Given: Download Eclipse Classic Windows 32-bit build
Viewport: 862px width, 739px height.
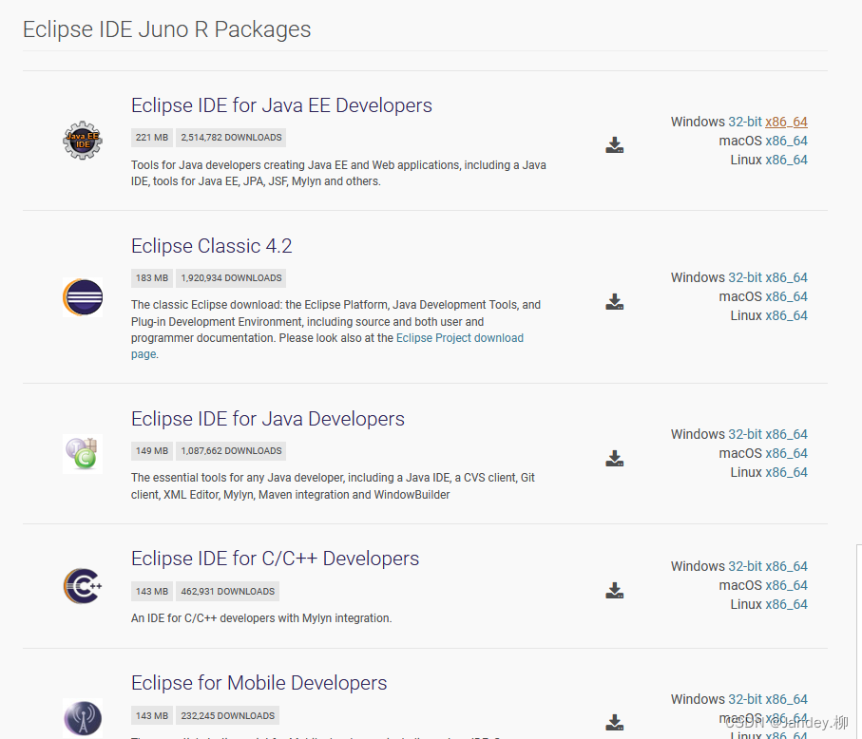Looking at the screenshot, I should click(745, 278).
